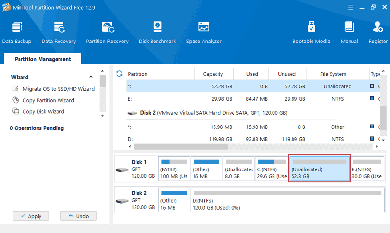Start the Disk Benchmark tool
This screenshot has width=390, height=233.
(157, 32)
